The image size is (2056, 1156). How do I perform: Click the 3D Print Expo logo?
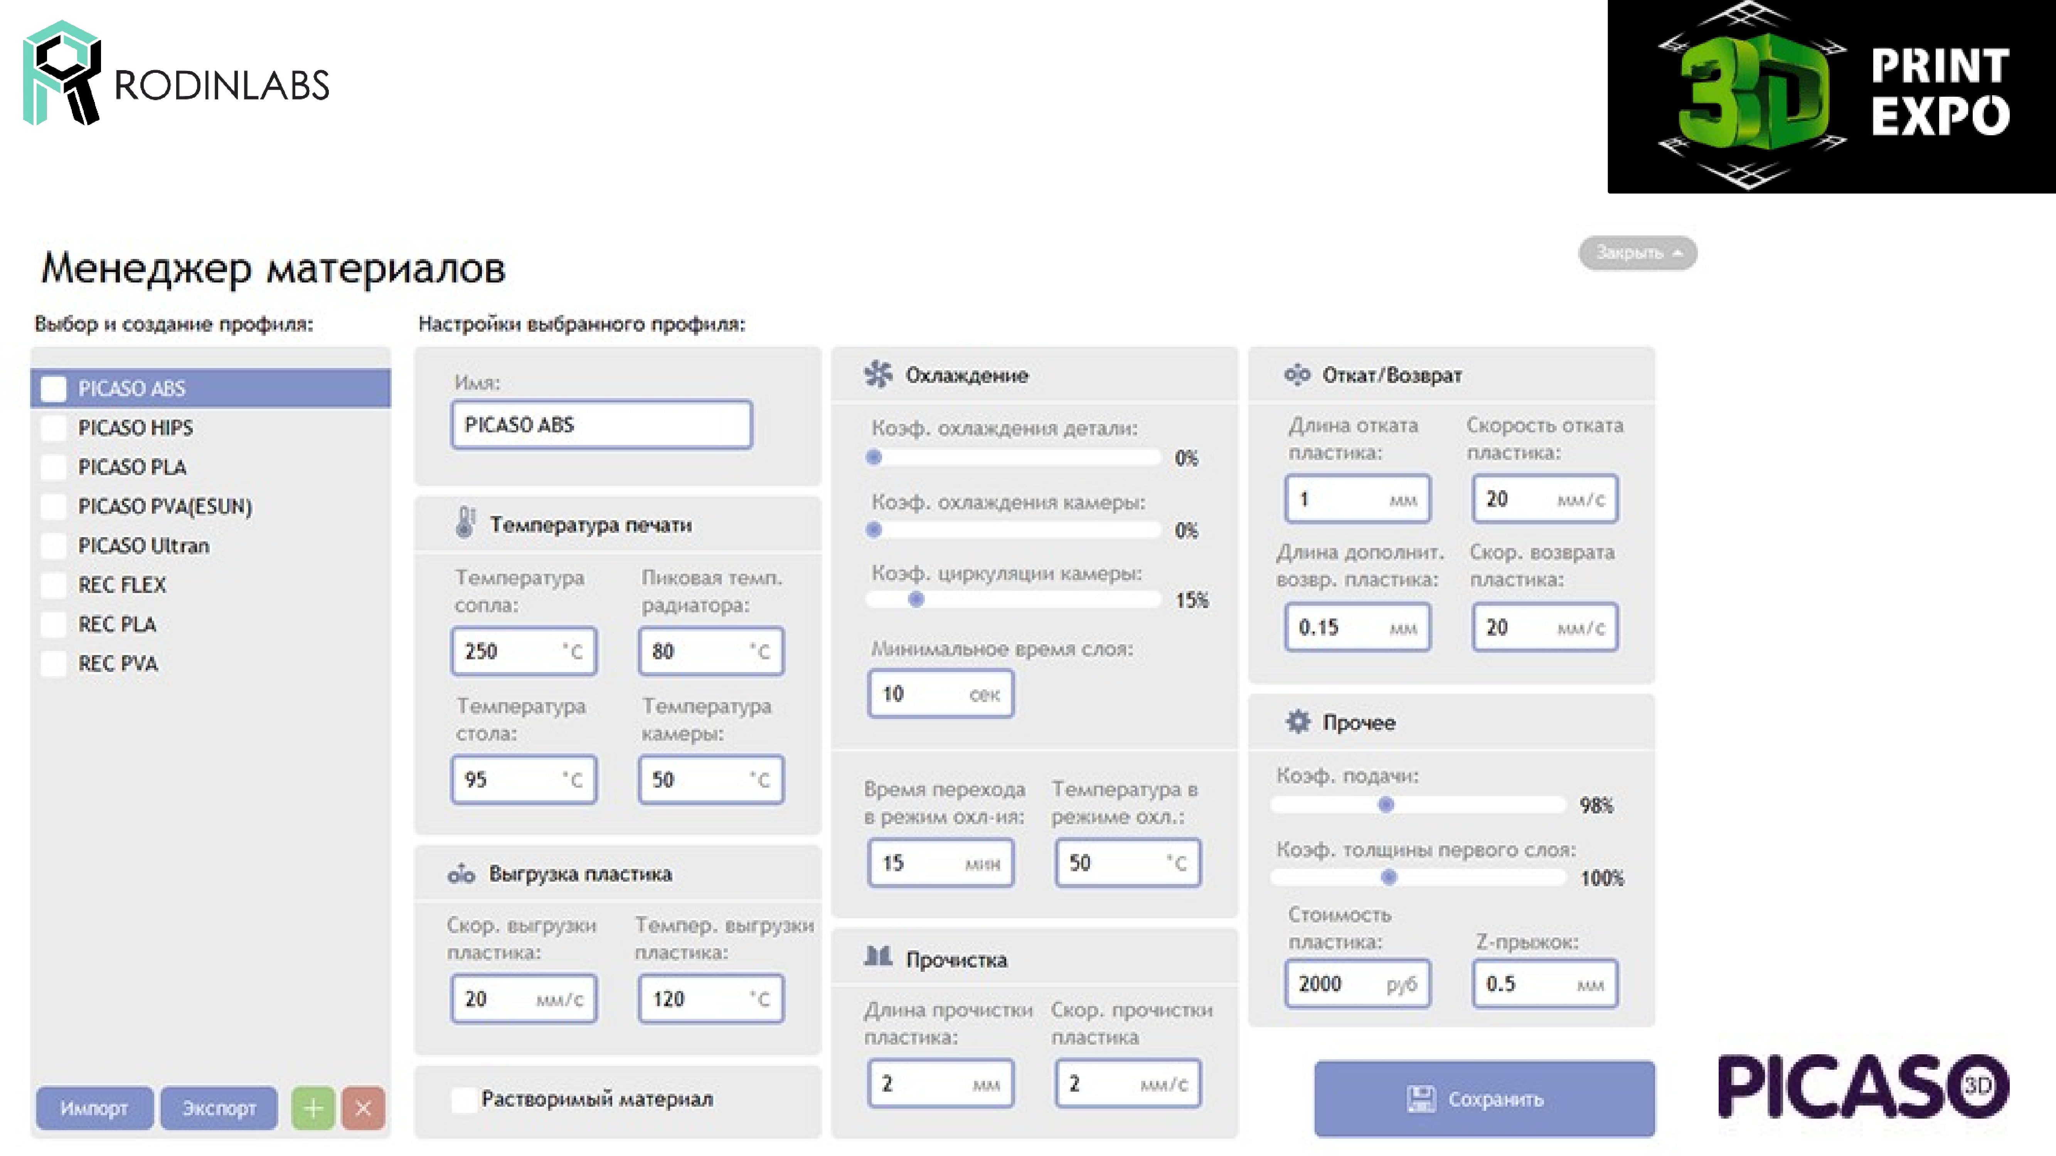click(1832, 97)
